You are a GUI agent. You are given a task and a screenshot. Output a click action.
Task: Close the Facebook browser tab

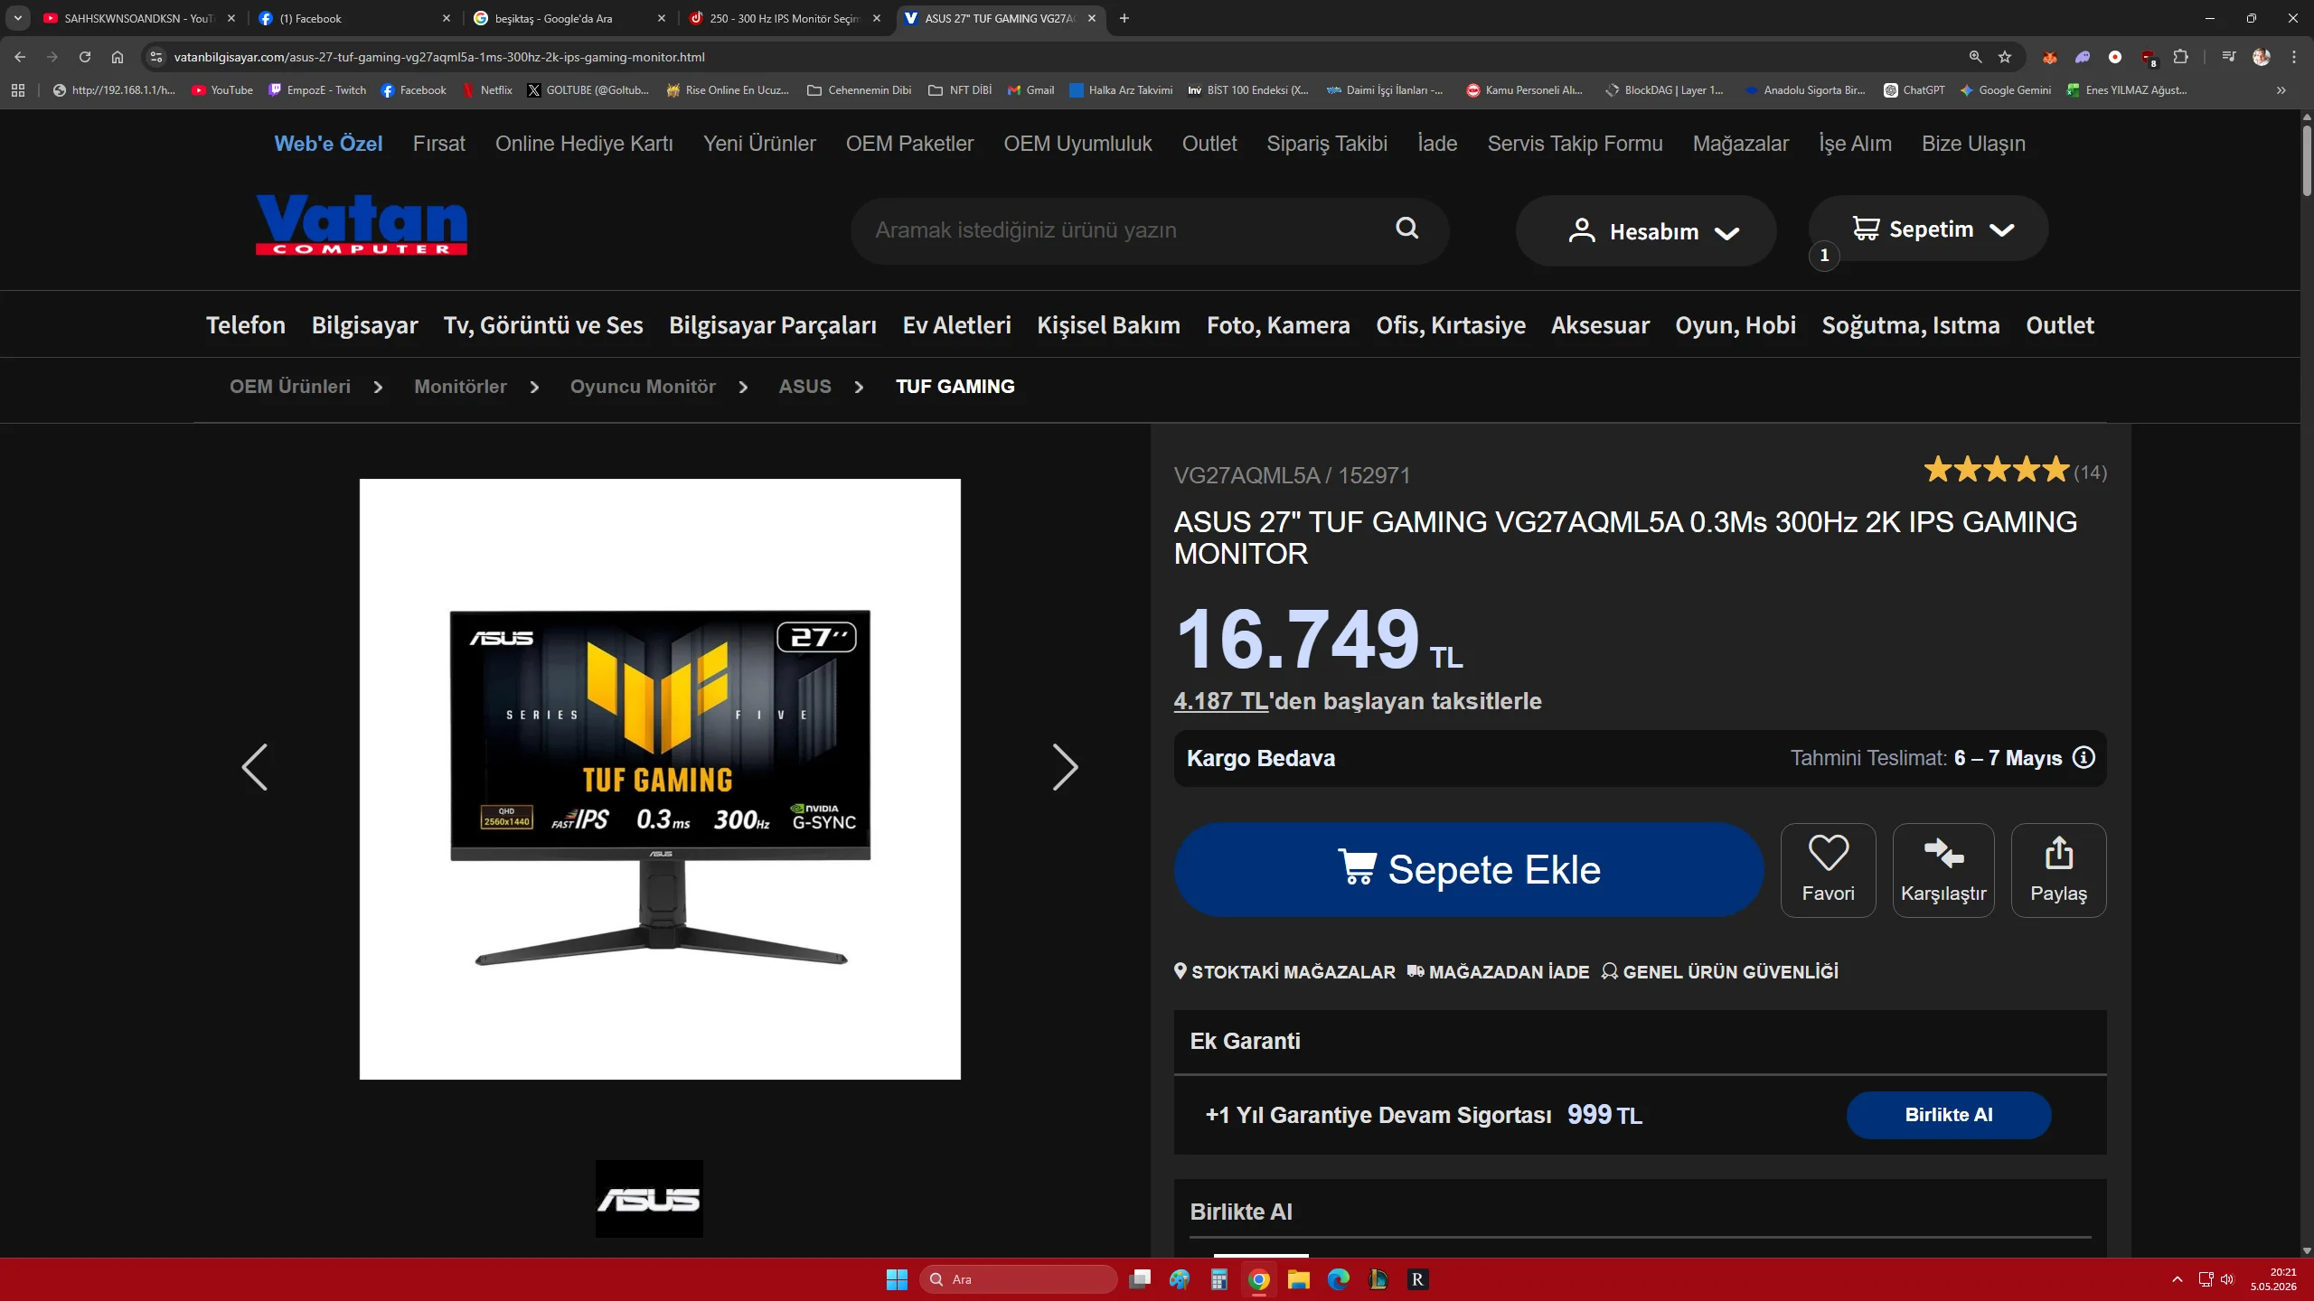(x=447, y=18)
